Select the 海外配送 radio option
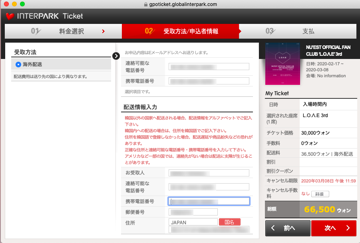This screenshot has width=360, height=243. click(x=18, y=65)
